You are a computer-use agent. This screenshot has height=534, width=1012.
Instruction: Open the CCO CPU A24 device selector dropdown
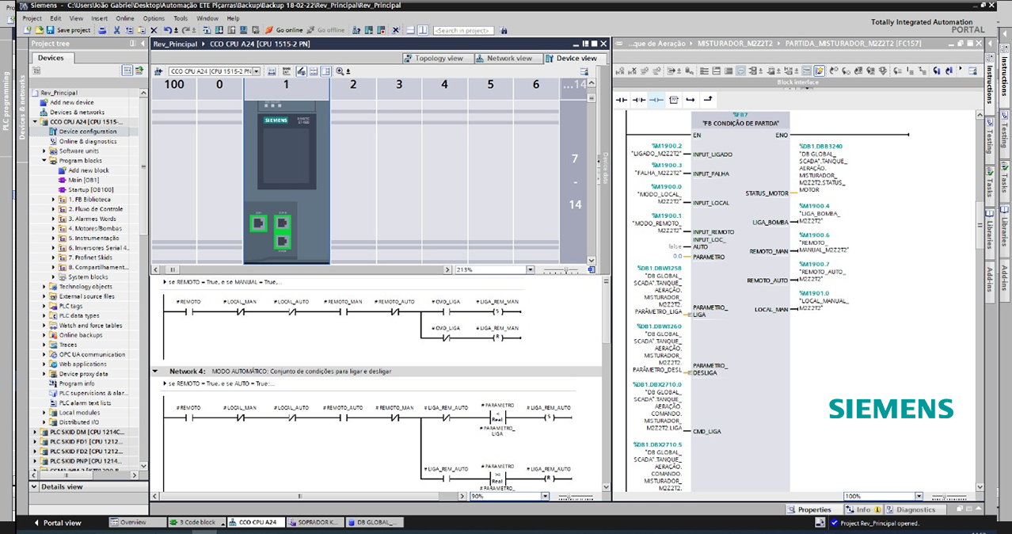pyautogui.click(x=257, y=71)
